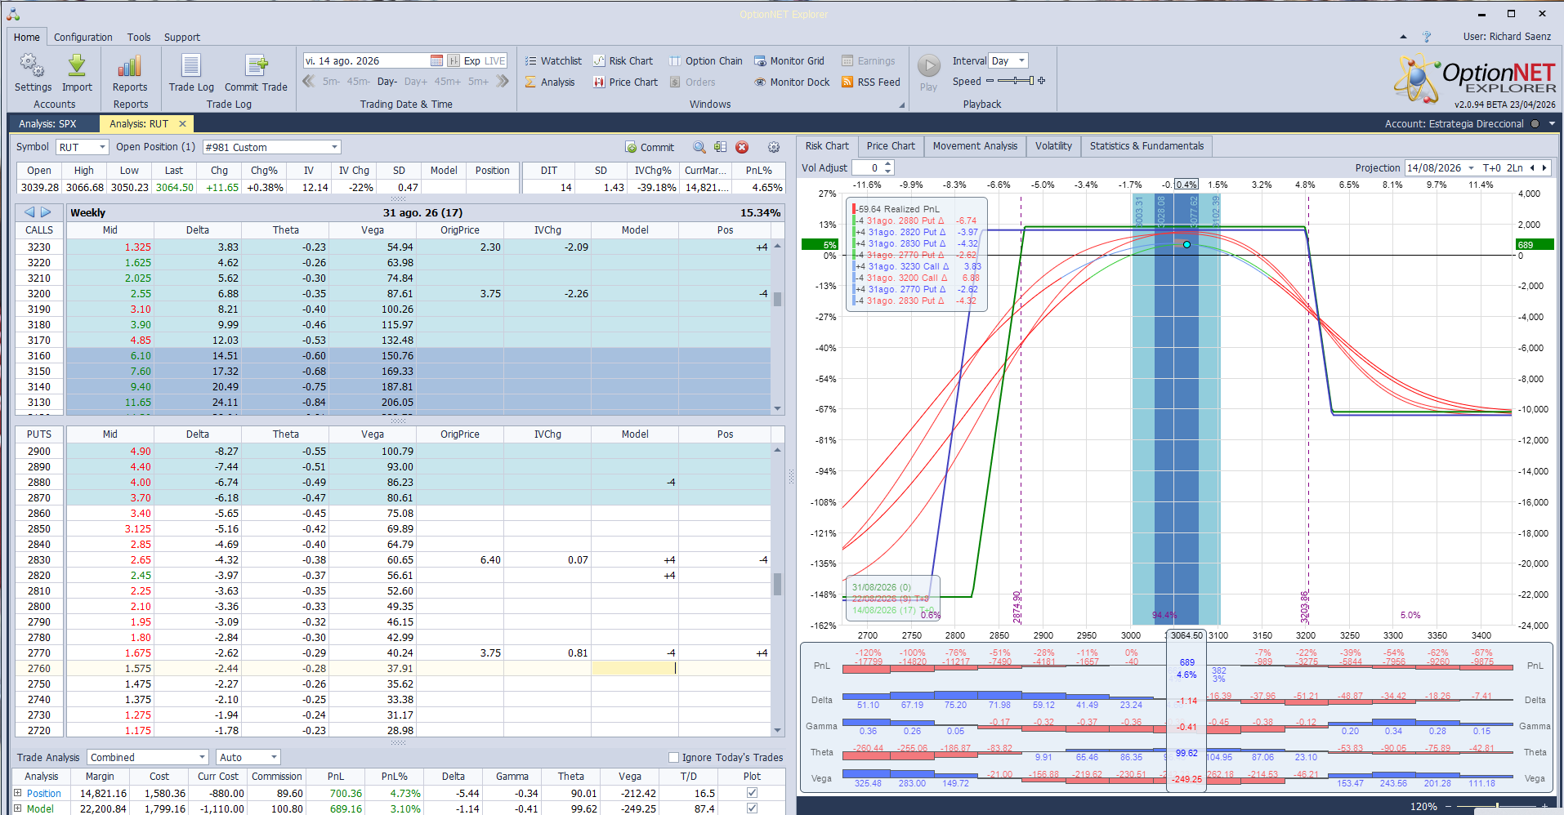This screenshot has height=815, width=1564.
Task: Click the magnifier search icon beside Commit
Action: coord(699,147)
